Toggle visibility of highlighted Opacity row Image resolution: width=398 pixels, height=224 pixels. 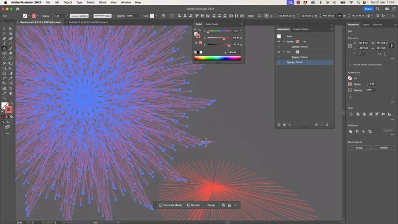(279, 62)
